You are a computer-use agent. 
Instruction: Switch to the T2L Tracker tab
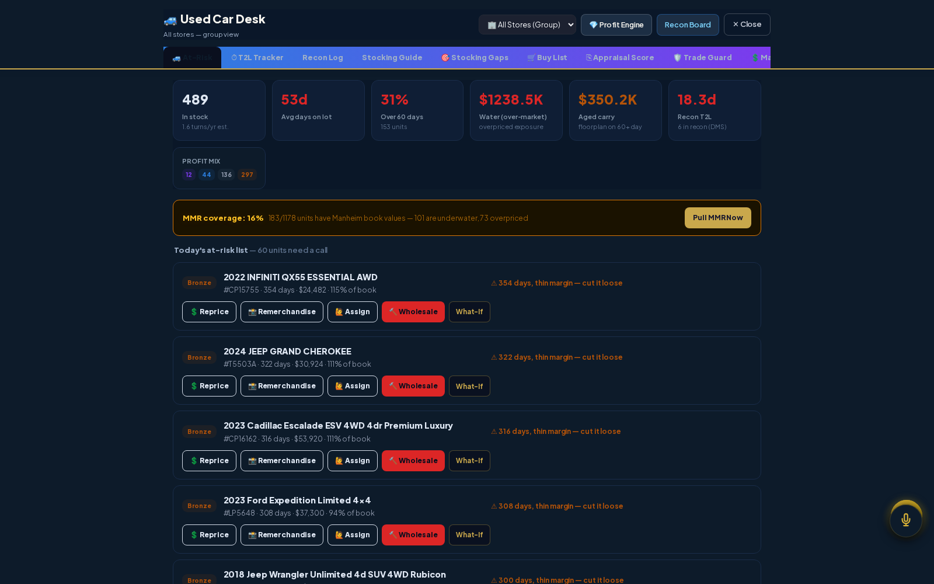tap(257, 58)
